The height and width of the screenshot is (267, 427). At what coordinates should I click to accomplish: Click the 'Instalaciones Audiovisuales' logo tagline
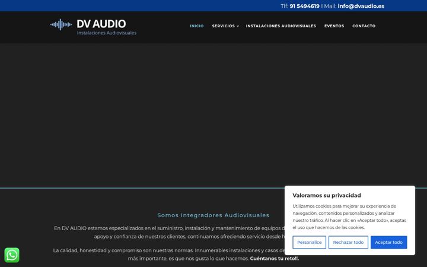coord(107,33)
